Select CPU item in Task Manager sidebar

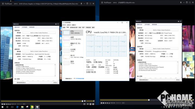73,33
